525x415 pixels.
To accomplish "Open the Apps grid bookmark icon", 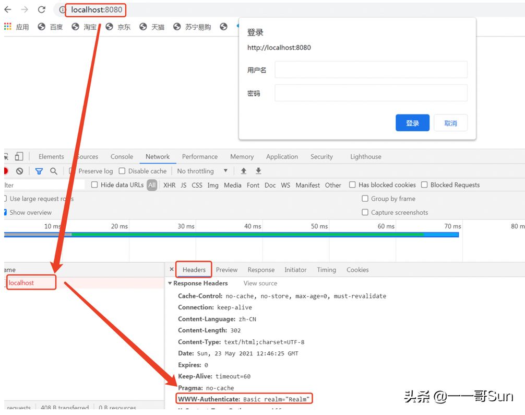I will [8, 27].
